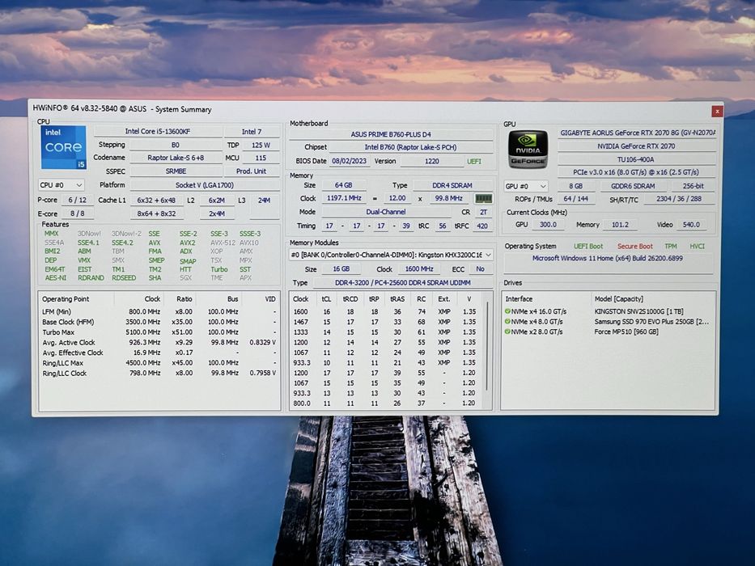755x566 pixels.
Task: Click status icon for Samsung SSD 970 EVO
Action: tap(507, 322)
